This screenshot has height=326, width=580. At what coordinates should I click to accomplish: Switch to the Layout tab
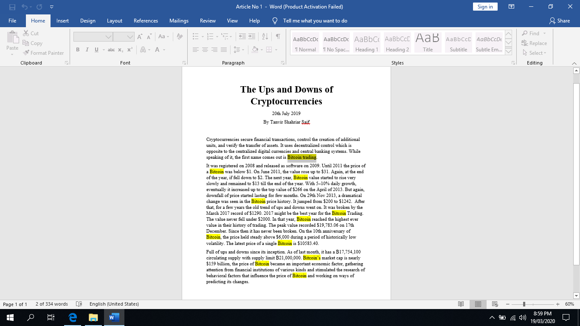click(114, 21)
